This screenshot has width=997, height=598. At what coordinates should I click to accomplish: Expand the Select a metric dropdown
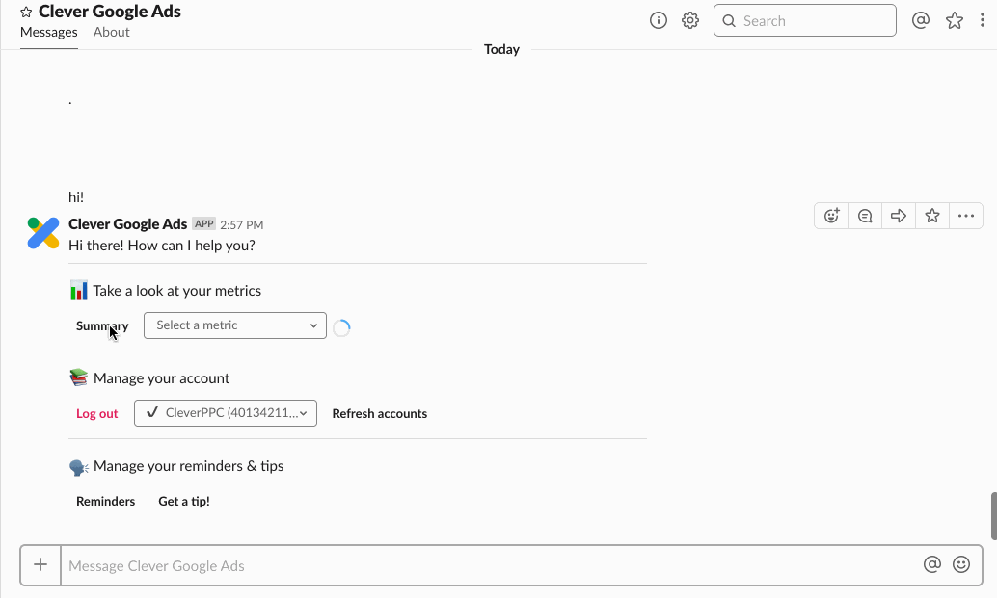pos(235,325)
